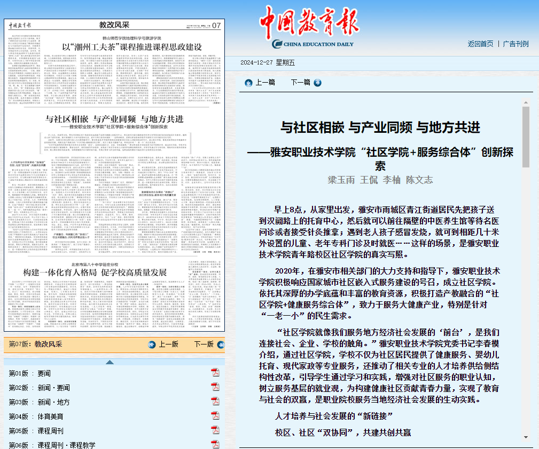This screenshot has height=449, width=539.
Task: Go to 返回首页 link
Action: click(x=480, y=44)
